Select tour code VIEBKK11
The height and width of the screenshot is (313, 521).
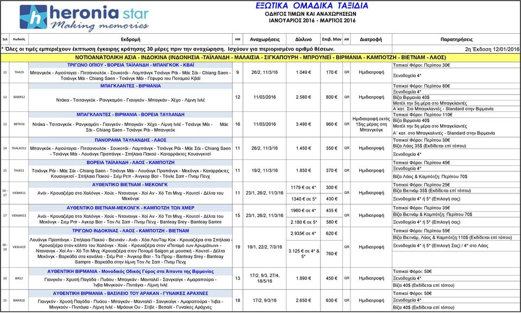click(x=19, y=193)
